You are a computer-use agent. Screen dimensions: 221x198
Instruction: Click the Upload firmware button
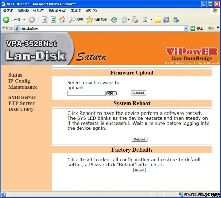[138, 93]
